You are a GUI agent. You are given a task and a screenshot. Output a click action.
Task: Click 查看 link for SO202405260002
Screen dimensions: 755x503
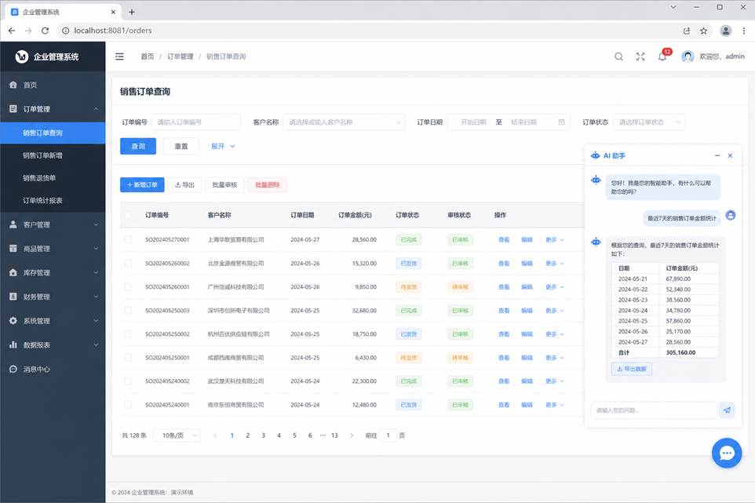tap(504, 264)
